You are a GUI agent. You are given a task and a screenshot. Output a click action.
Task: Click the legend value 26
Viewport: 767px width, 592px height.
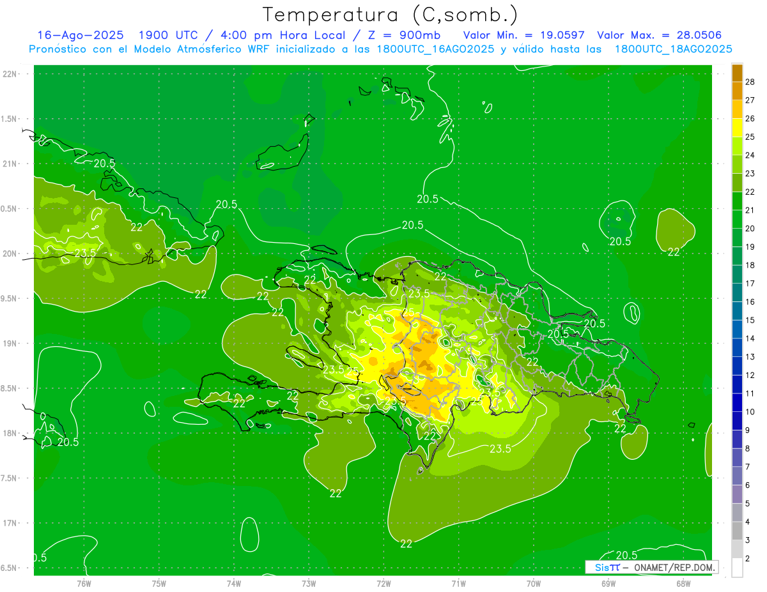tap(750, 118)
